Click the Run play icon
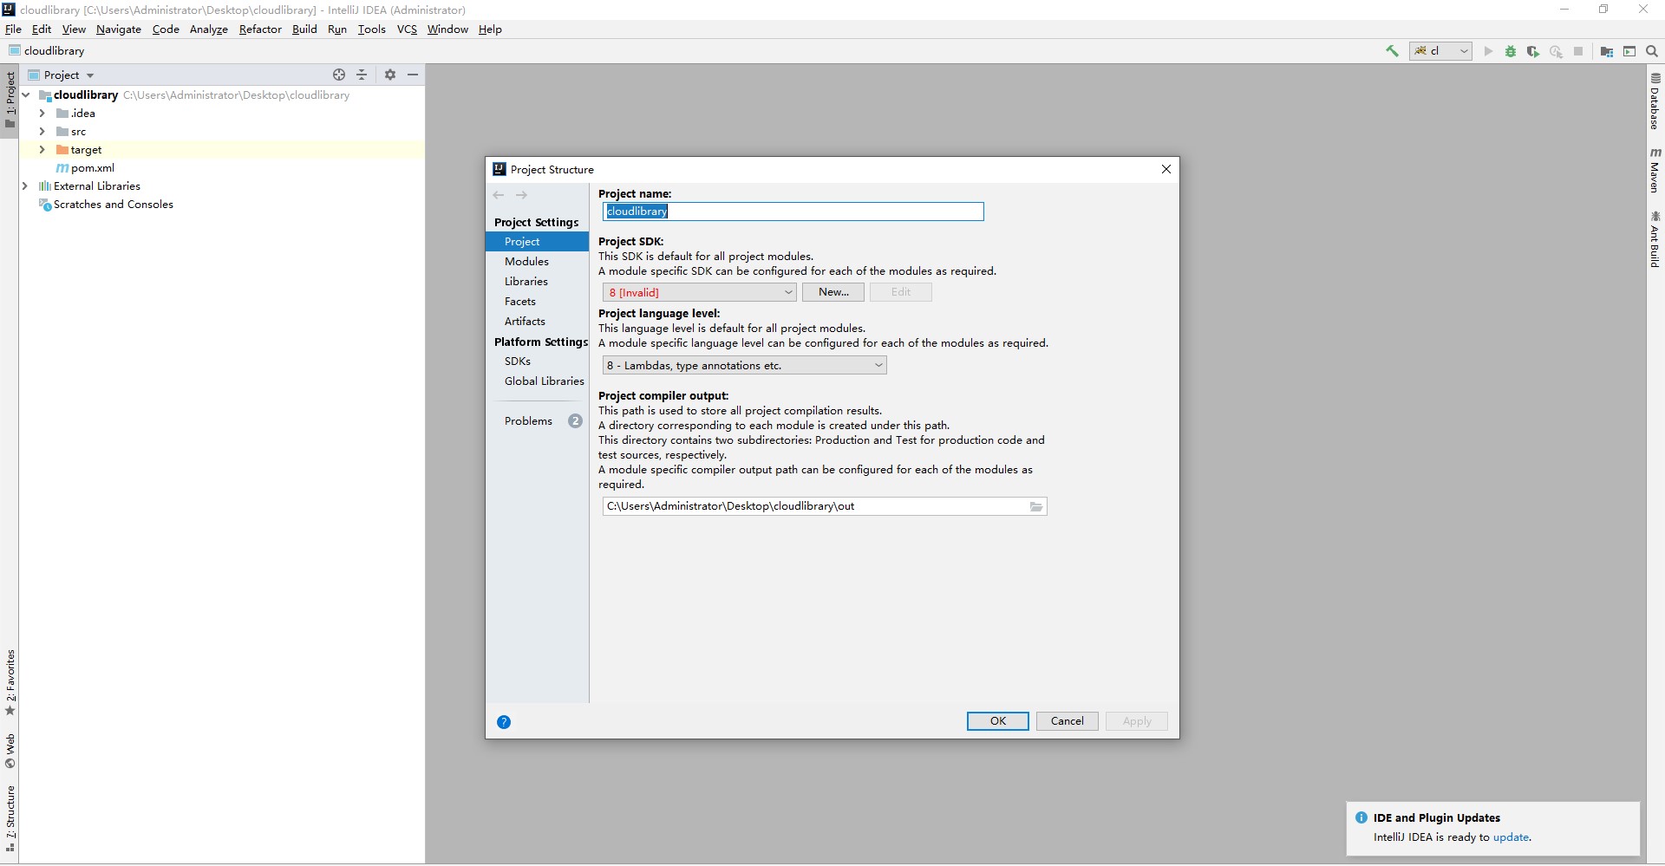 (1488, 51)
